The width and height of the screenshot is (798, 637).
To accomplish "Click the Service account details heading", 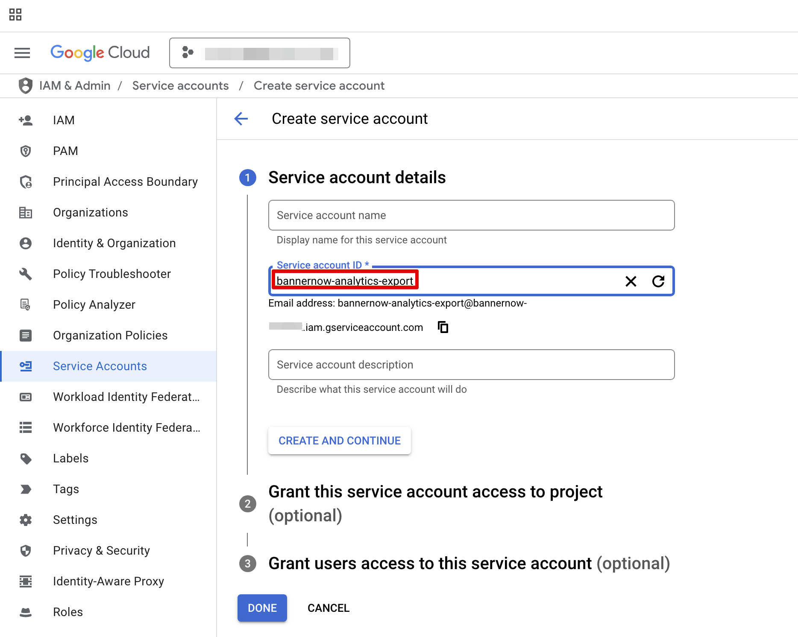I will 357,178.
